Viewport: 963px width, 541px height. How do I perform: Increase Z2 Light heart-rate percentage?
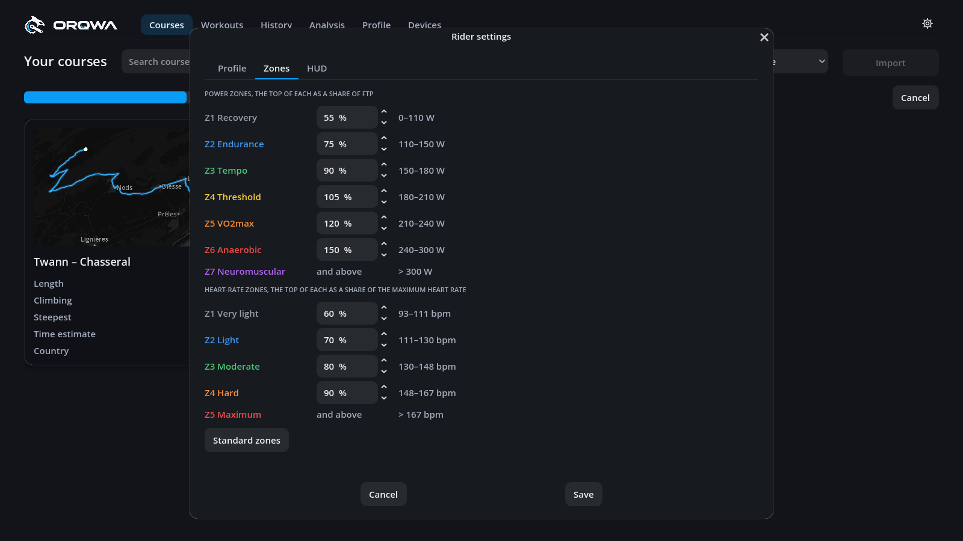coord(384,335)
